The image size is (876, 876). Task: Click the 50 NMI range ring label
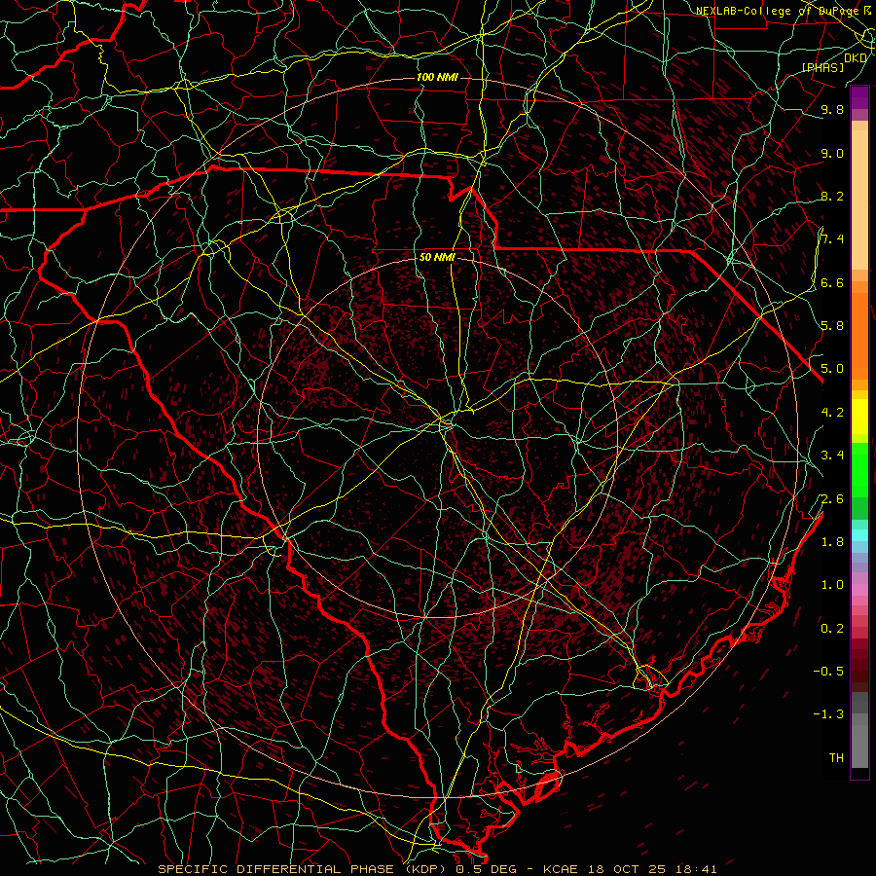437,258
